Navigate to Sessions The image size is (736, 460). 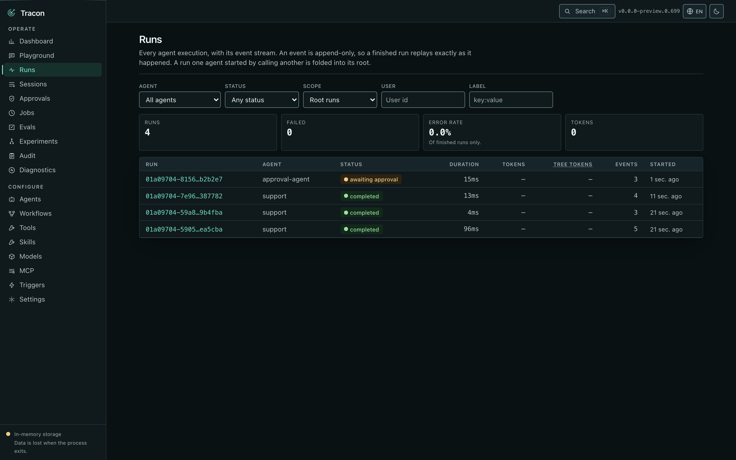pos(53,84)
